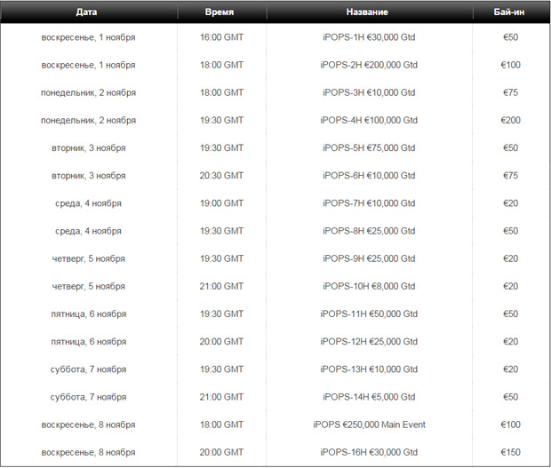Click the date cell of iPOPS-14H row
This screenshot has width=551, height=468.
(x=89, y=397)
